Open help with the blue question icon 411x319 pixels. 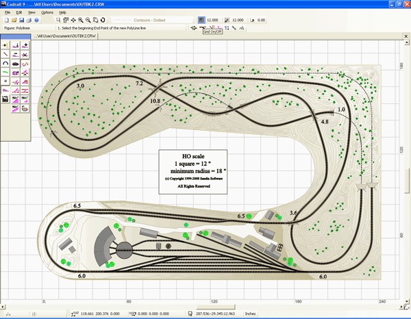click(x=36, y=20)
